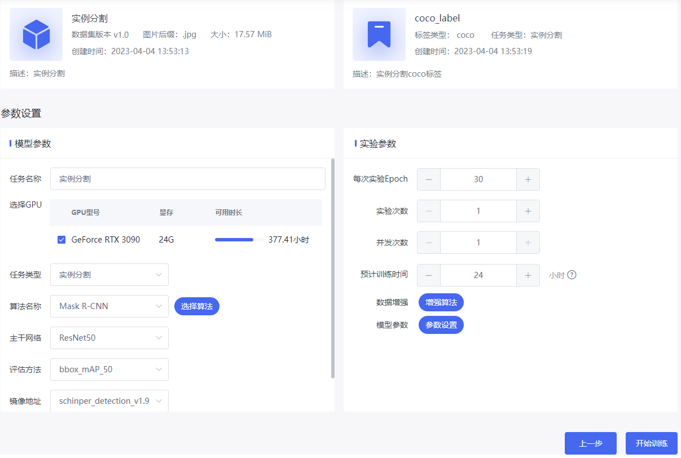
Task: Open the 镜像地址 schinper_detection dropdown
Action: pos(109,401)
